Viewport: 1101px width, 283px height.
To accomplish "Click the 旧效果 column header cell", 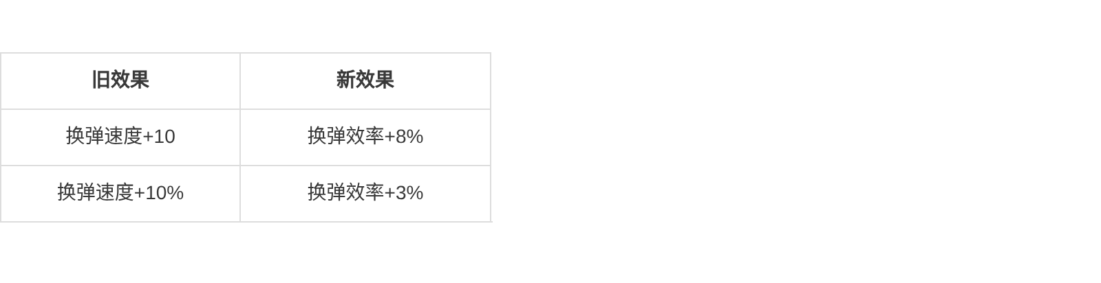I will pyautogui.click(x=120, y=80).
